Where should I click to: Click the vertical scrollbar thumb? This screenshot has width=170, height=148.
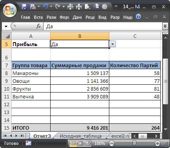coord(165,81)
